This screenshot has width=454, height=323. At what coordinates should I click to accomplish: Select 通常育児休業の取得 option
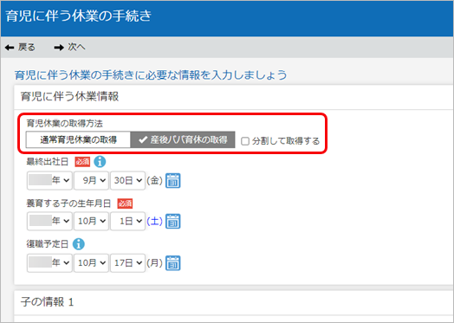[x=78, y=140]
